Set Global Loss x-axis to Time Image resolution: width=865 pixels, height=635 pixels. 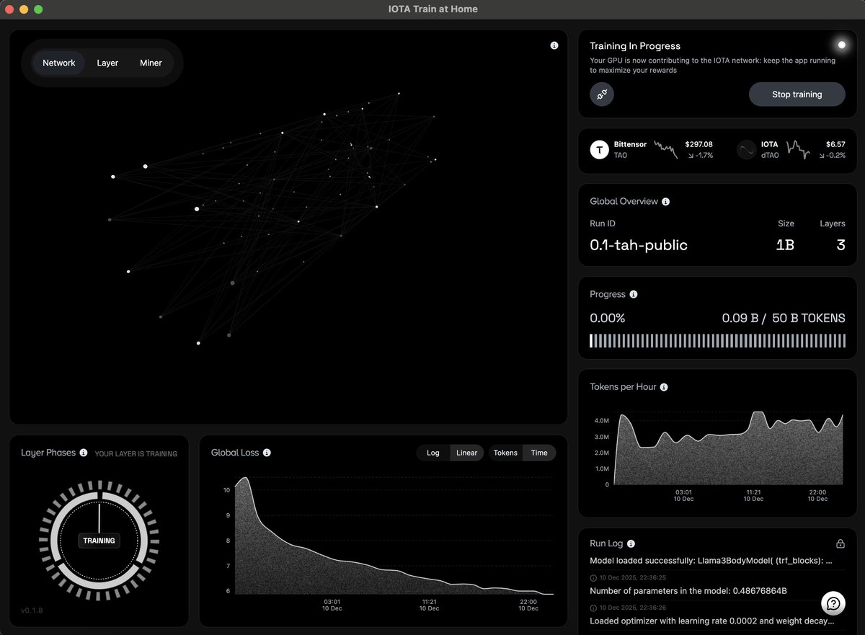(x=539, y=453)
